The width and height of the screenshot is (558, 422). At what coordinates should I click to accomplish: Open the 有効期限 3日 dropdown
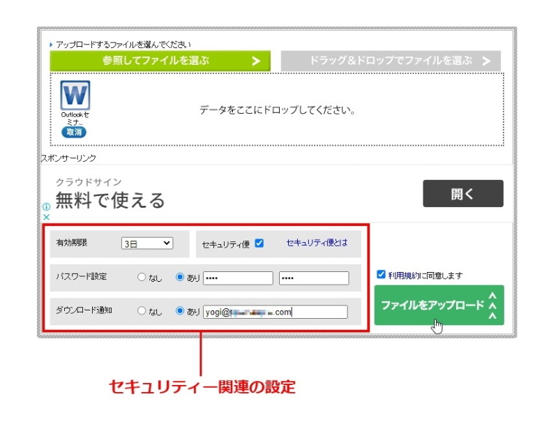tap(147, 243)
